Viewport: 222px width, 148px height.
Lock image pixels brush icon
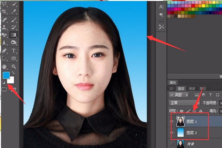pos(188,111)
